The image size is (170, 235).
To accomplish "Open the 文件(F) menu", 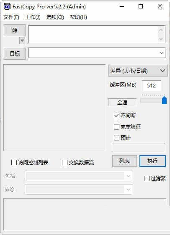I will click(x=11, y=17).
